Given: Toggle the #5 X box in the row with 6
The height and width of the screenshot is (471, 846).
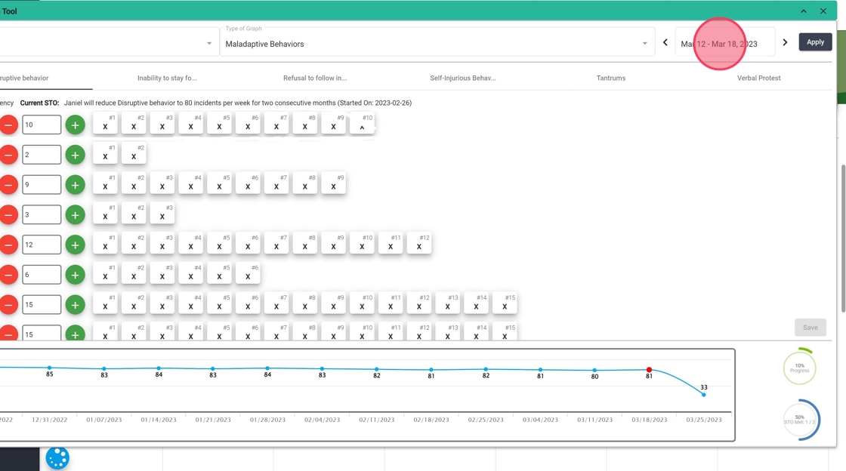Looking at the screenshot, I should [x=220, y=273].
